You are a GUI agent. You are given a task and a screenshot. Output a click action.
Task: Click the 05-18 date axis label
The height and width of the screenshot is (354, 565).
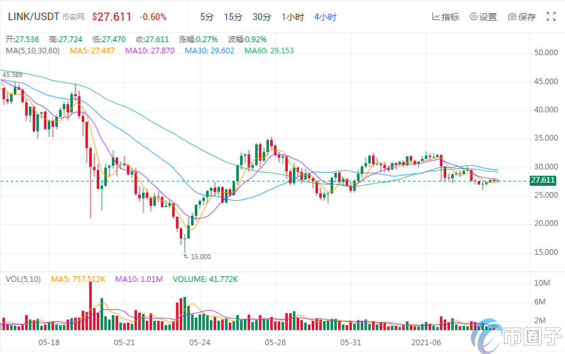coord(49,343)
